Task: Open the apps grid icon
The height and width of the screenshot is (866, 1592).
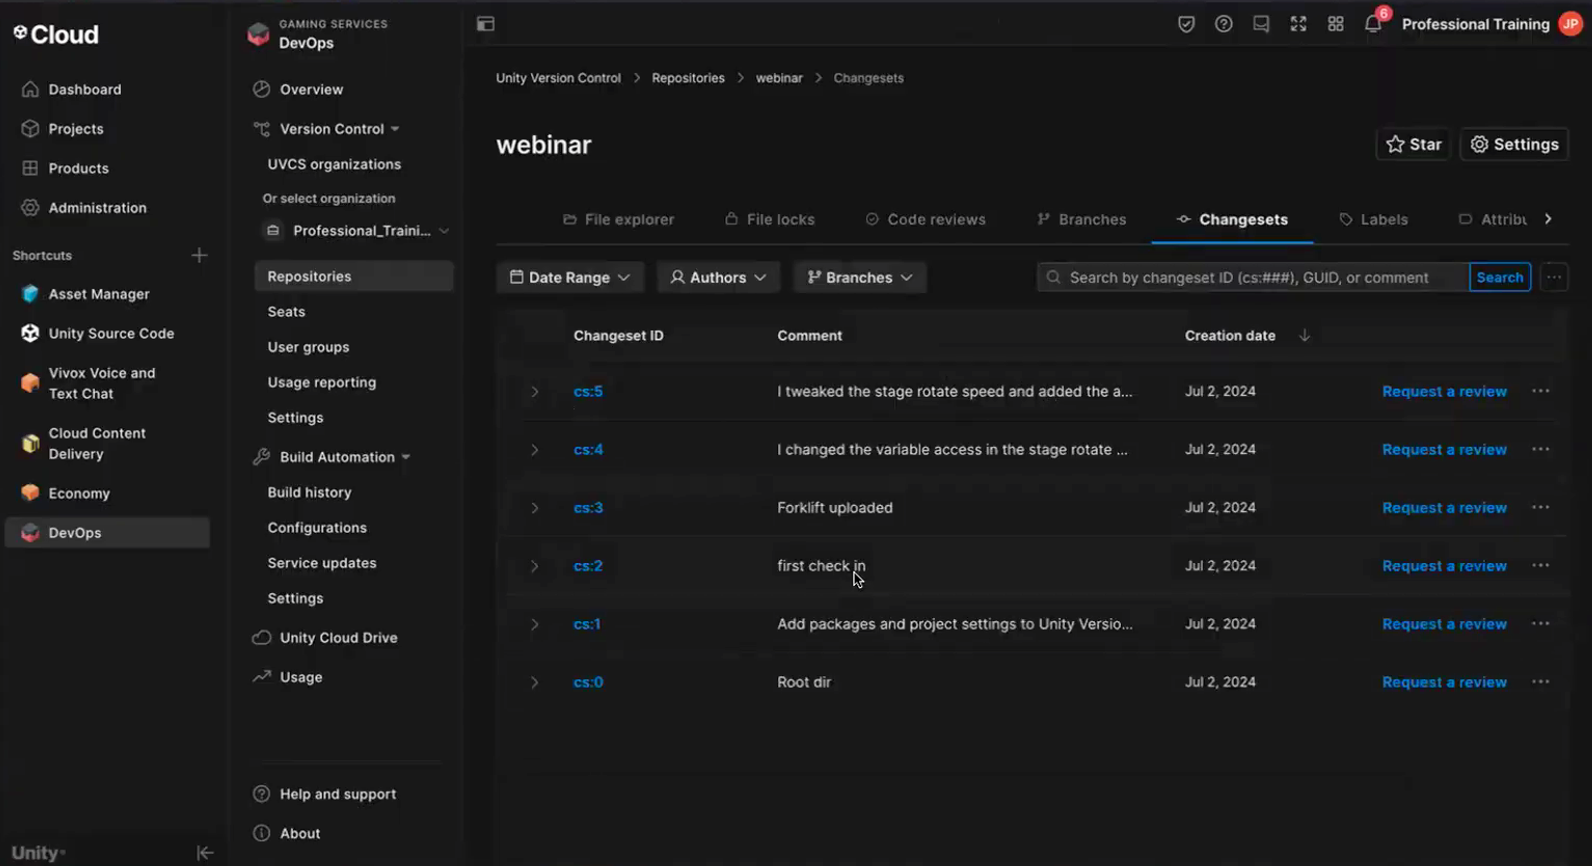Action: (x=1335, y=24)
